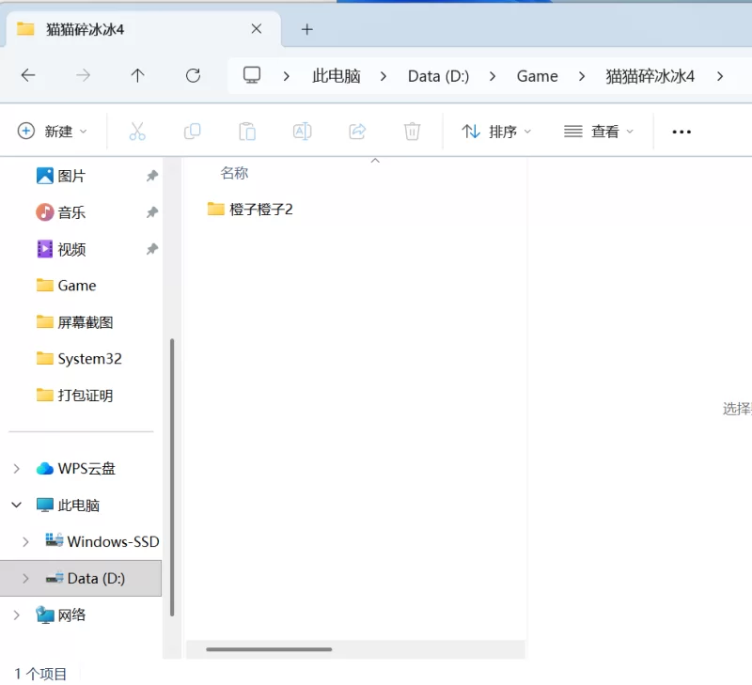Select Windows-SSD in the sidebar

(113, 541)
